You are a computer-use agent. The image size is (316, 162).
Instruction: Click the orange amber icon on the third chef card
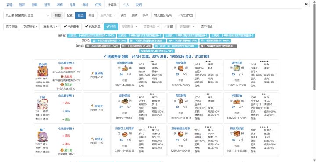point(62,150)
